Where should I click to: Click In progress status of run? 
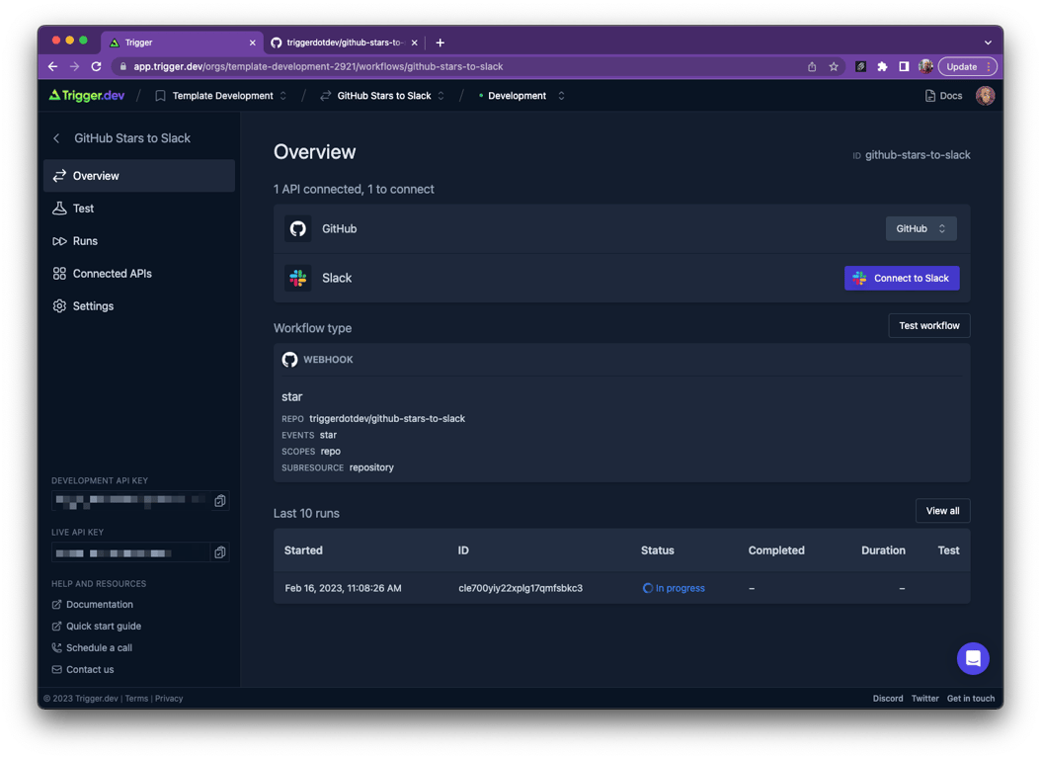point(674,588)
